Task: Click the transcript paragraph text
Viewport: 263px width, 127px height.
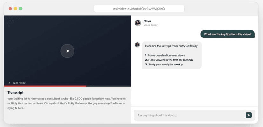Action: tap(66, 103)
